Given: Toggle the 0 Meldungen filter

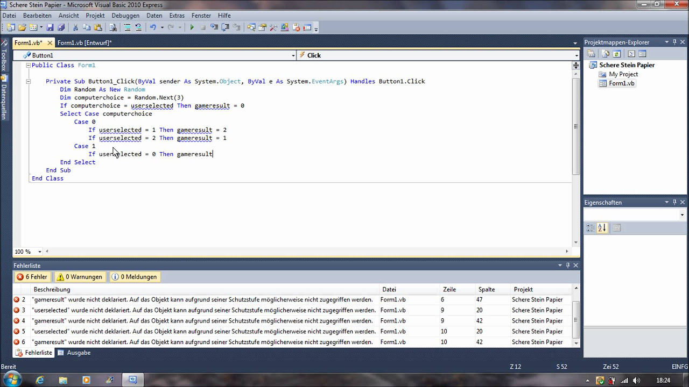Looking at the screenshot, I should [135, 277].
